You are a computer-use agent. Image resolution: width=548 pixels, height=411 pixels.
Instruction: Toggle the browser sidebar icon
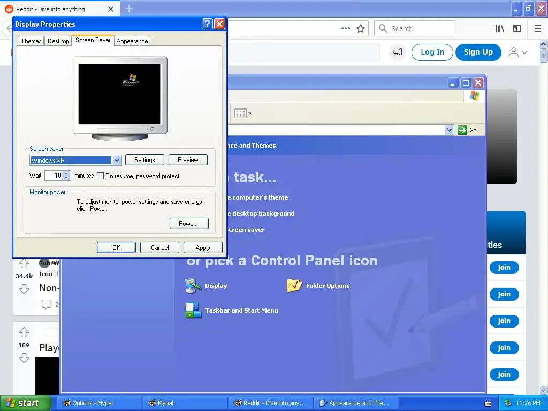tap(517, 28)
